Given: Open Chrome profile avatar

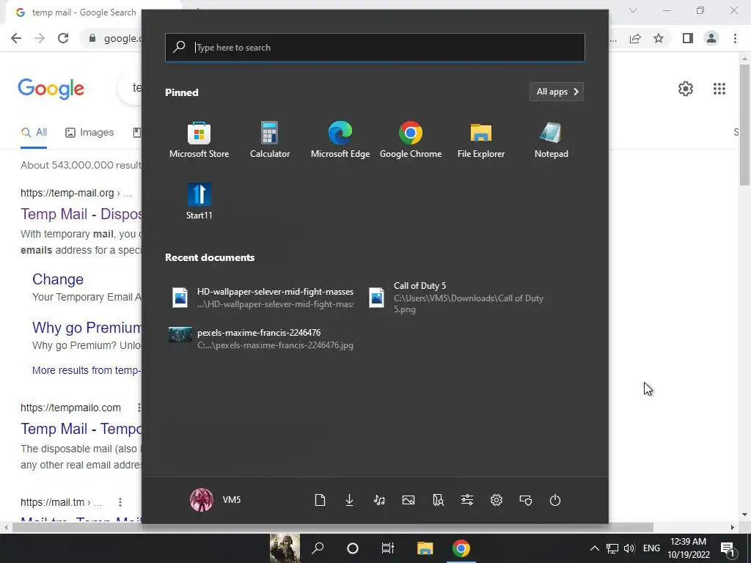Looking at the screenshot, I should click(x=711, y=38).
